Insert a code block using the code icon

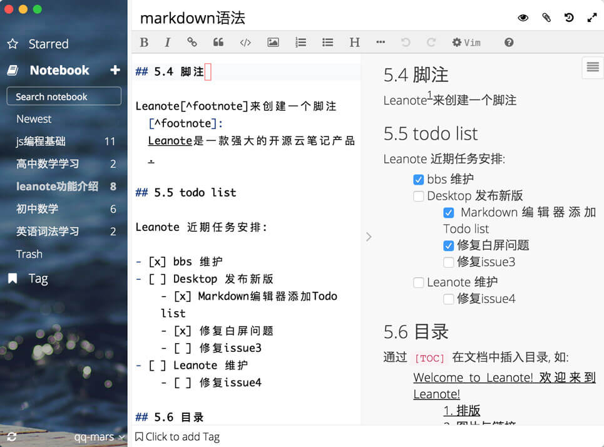[245, 43]
